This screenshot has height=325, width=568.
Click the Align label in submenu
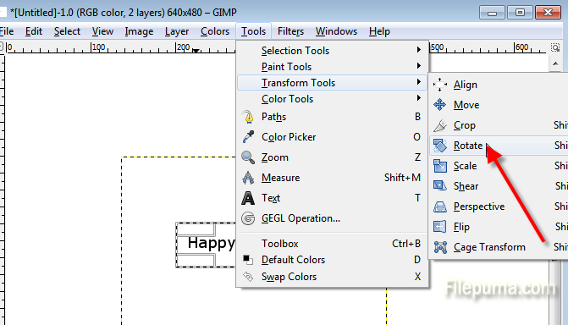[x=465, y=85]
